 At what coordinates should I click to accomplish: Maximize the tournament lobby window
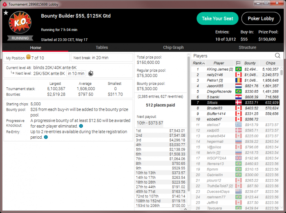[x=266, y=3]
